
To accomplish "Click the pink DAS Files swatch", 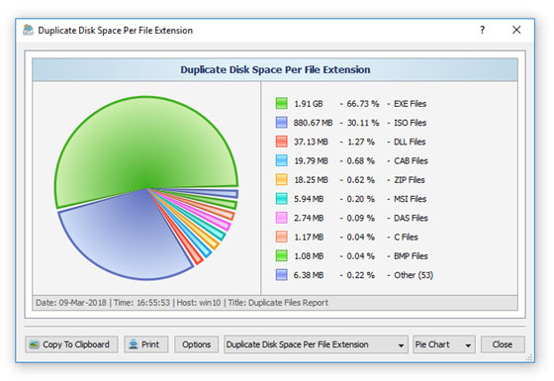I will tap(282, 218).
